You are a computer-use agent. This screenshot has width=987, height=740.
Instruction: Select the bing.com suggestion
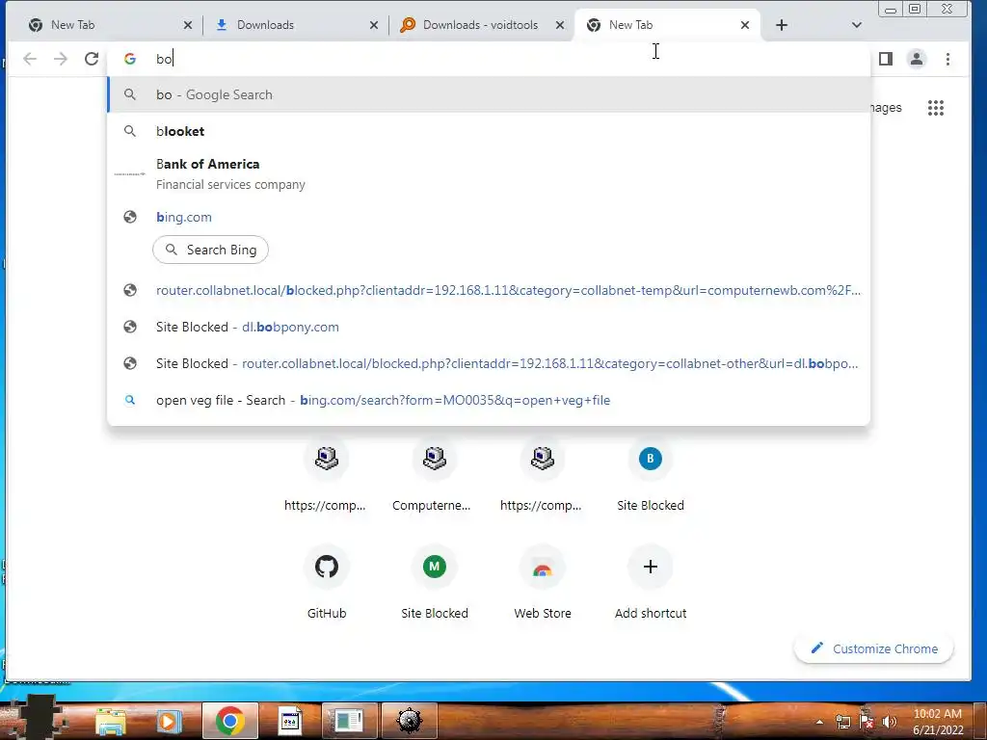tap(489, 217)
